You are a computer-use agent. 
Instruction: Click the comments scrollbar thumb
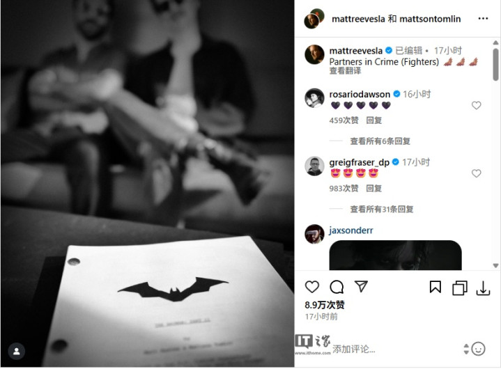pyautogui.click(x=495, y=65)
